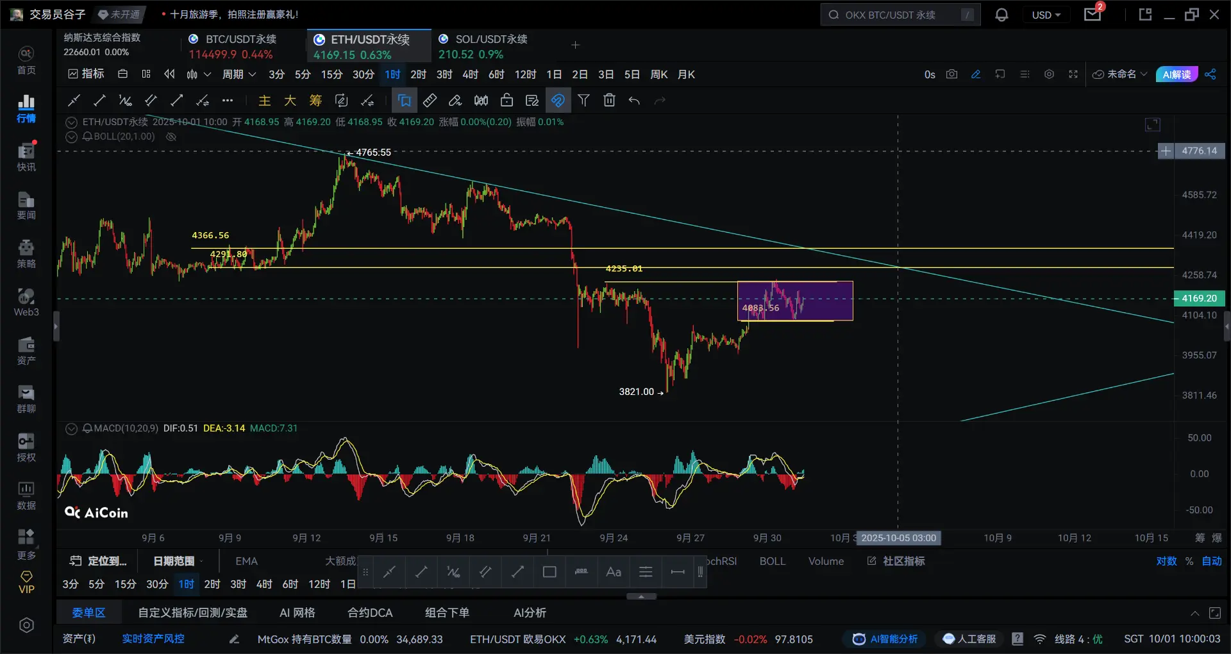Open the VIP diamond icon in sidebar
1231x654 pixels.
(x=26, y=582)
